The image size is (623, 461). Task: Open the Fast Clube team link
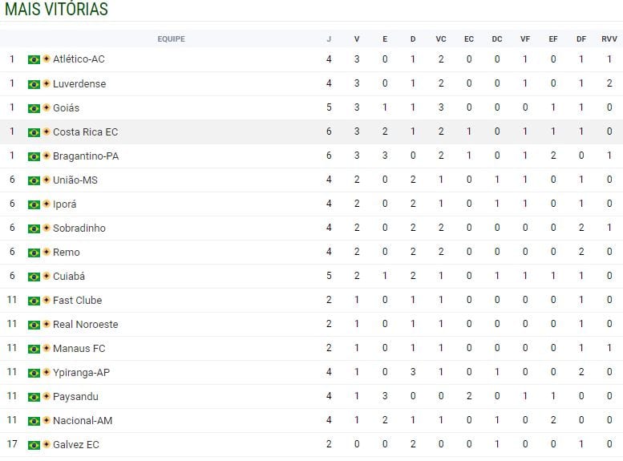[77, 300]
